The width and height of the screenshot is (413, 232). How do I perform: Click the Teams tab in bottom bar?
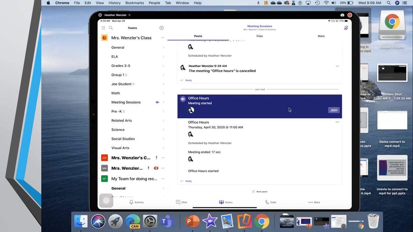coord(226,202)
